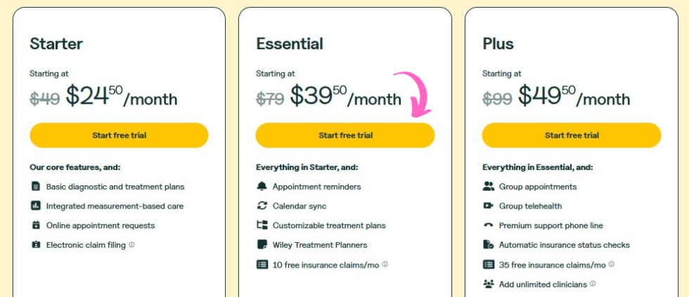Image resolution: width=689 pixels, height=297 pixels.
Task: Show info for 10 free insurance claims
Action: coord(385,265)
